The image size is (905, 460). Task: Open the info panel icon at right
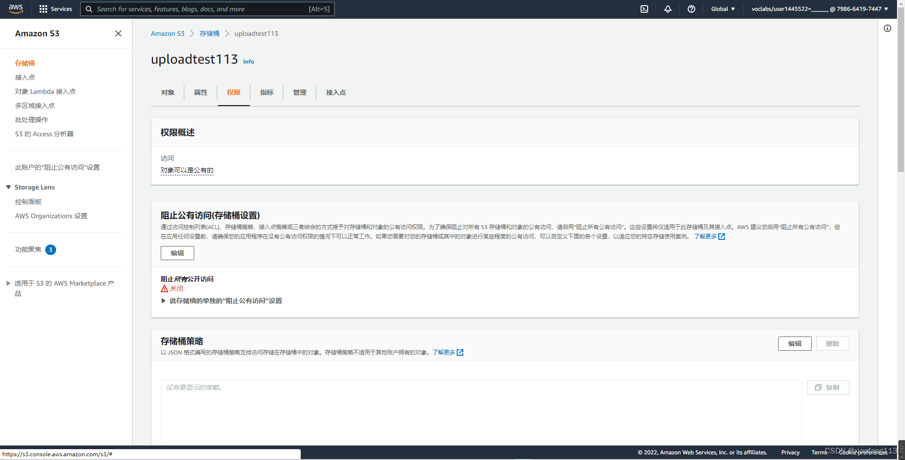pyautogui.click(x=888, y=28)
